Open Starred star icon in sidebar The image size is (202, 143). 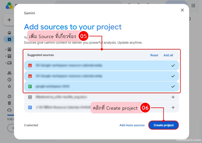tap(9, 86)
